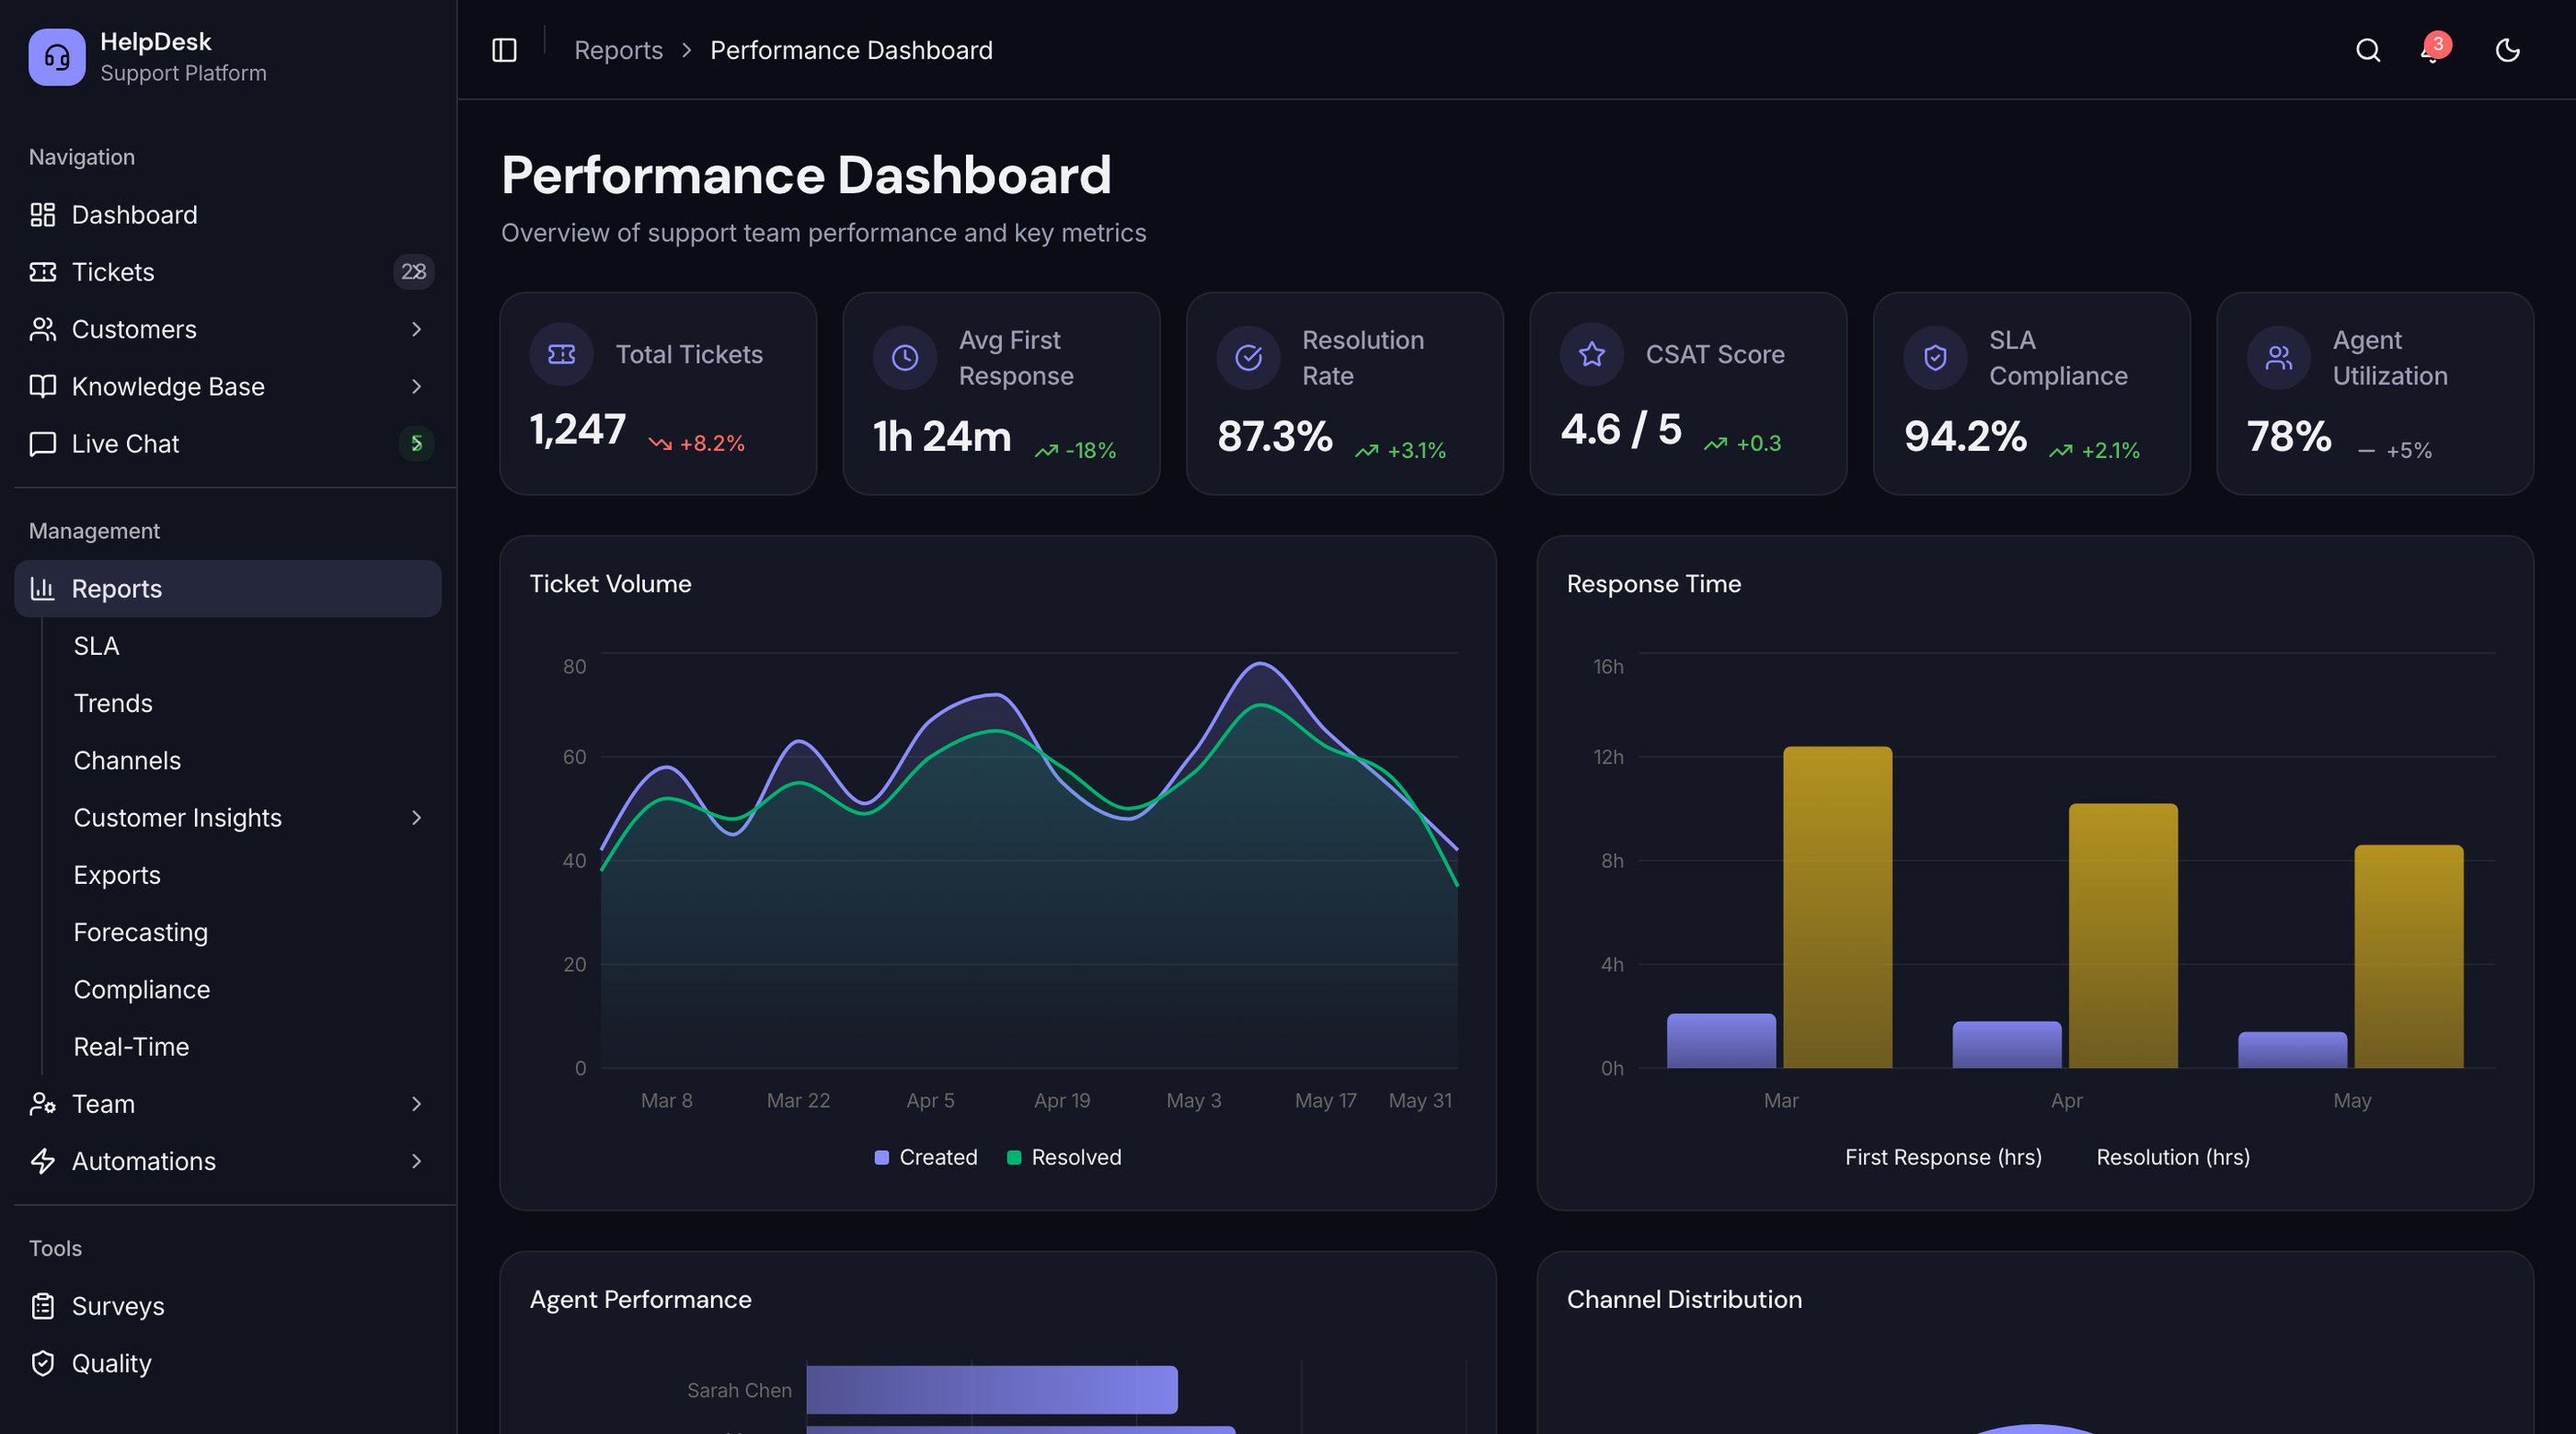Click the Channel Distribution card title

coord(1684,1299)
